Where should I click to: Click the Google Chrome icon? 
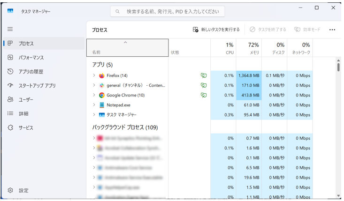point(101,95)
